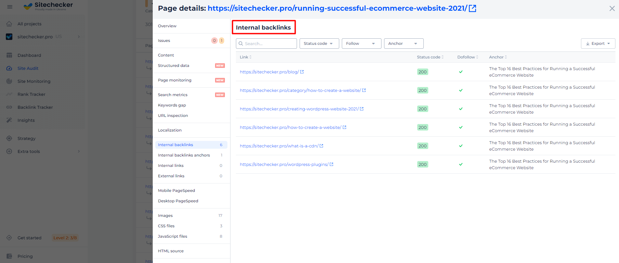Sort by the Link column

coord(246,57)
